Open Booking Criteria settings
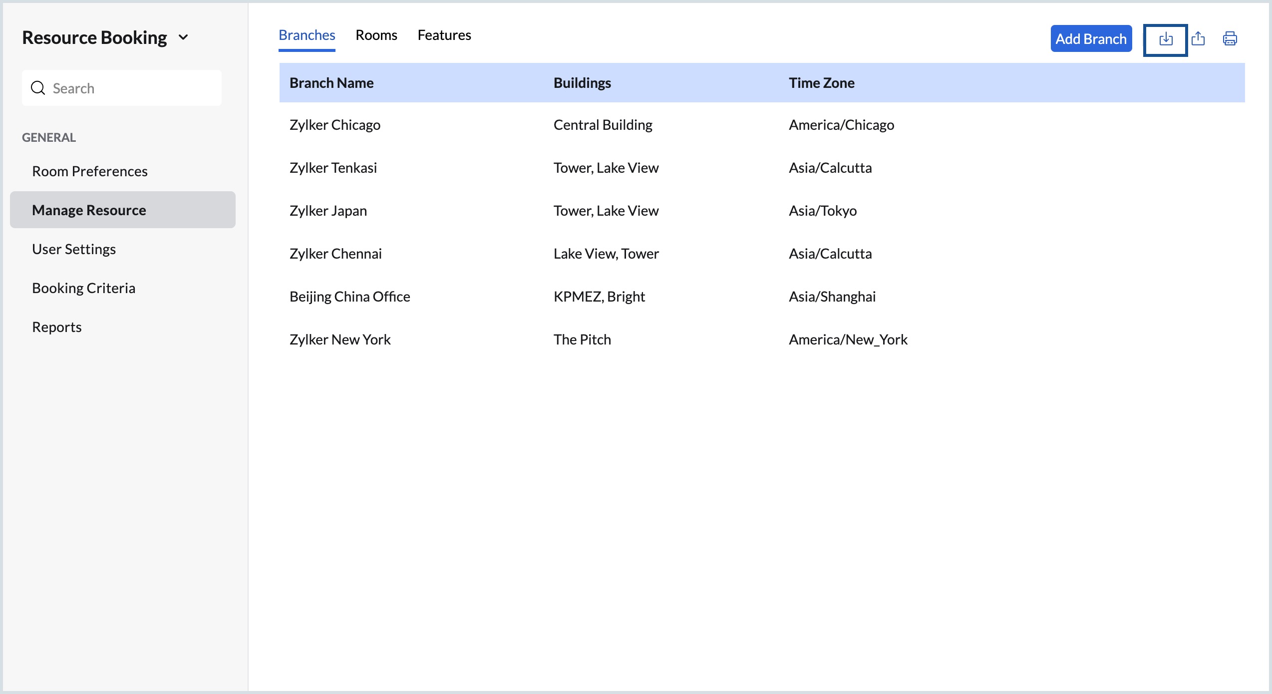 click(x=83, y=288)
